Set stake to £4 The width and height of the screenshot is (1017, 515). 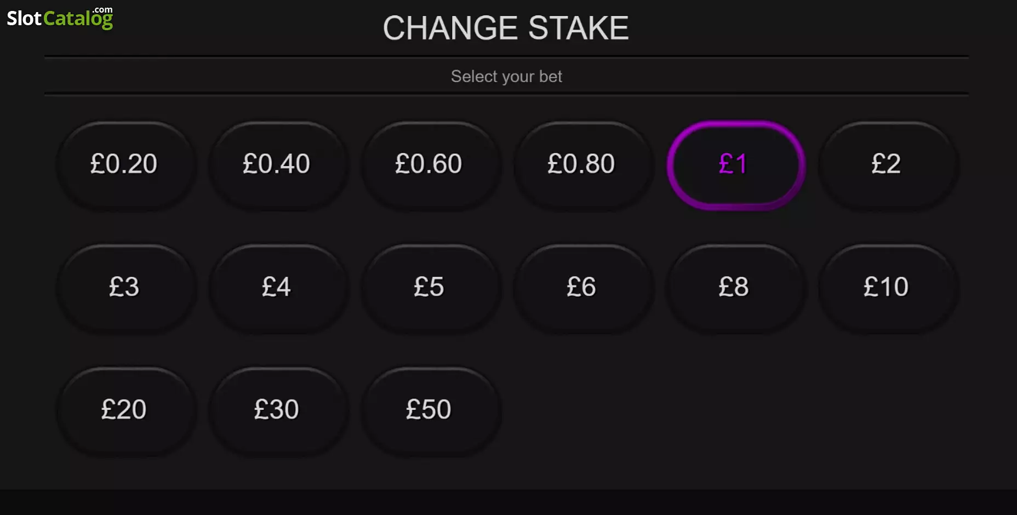pos(277,288)
